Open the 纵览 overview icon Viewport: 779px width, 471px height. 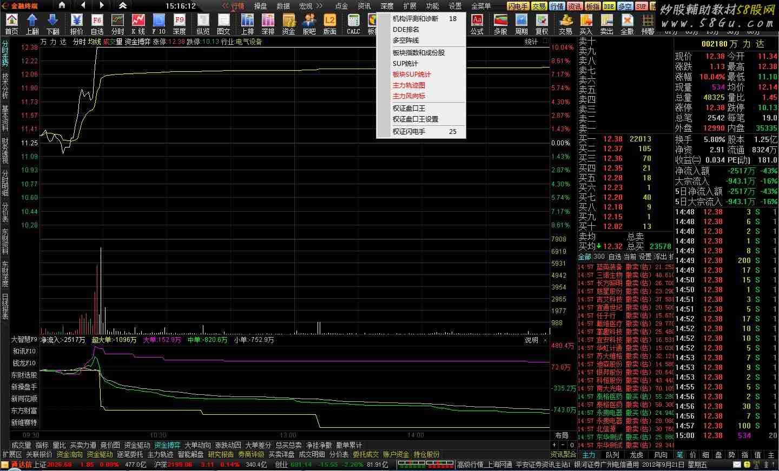pyautogui.click(x=203, y=24)
